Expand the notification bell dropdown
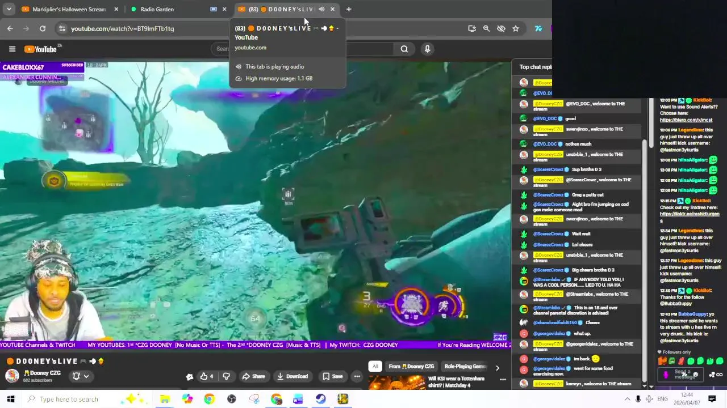 (x=80, y=376)
